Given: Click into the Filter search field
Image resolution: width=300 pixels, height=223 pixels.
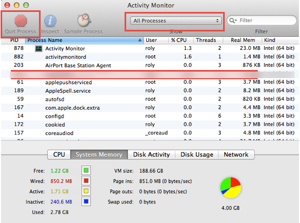Looking at the screenshot, I should (x=262, y=20).
